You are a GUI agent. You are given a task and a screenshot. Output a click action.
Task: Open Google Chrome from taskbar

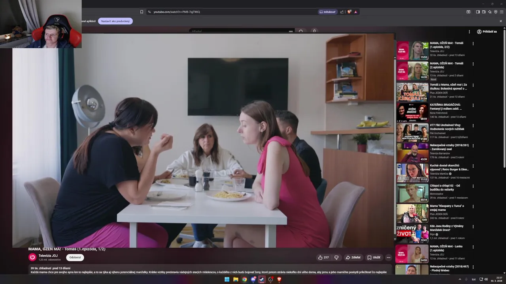(244, 279)
